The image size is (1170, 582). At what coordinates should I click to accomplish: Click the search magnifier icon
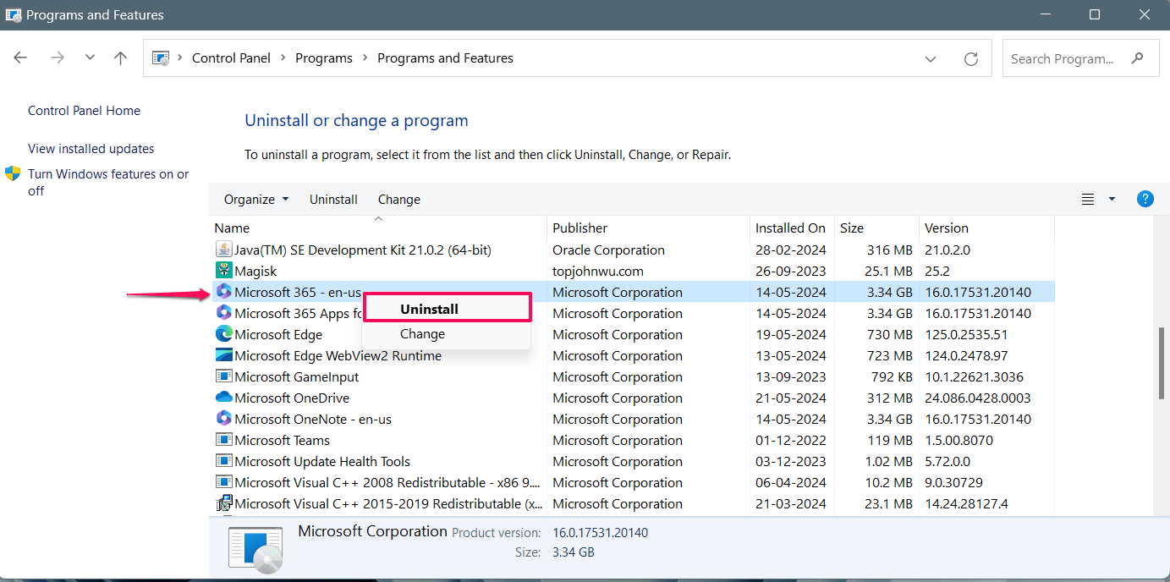(1138, 58)
